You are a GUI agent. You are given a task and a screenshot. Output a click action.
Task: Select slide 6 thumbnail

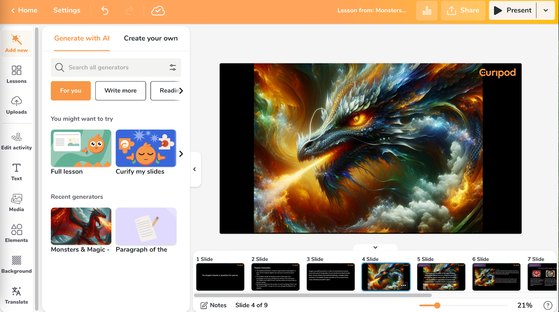point(496,277)
